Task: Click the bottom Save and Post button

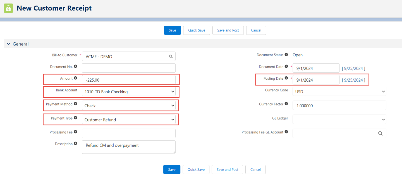Action: coord(228,169)
